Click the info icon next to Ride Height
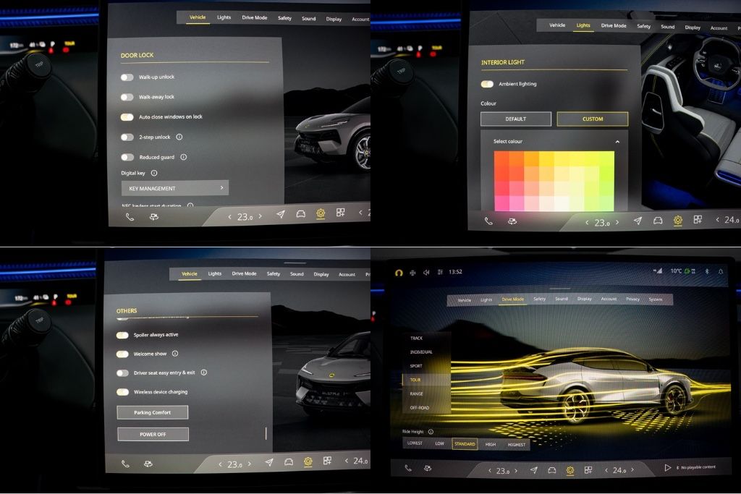The image size is (741, 494). [431, 432]
